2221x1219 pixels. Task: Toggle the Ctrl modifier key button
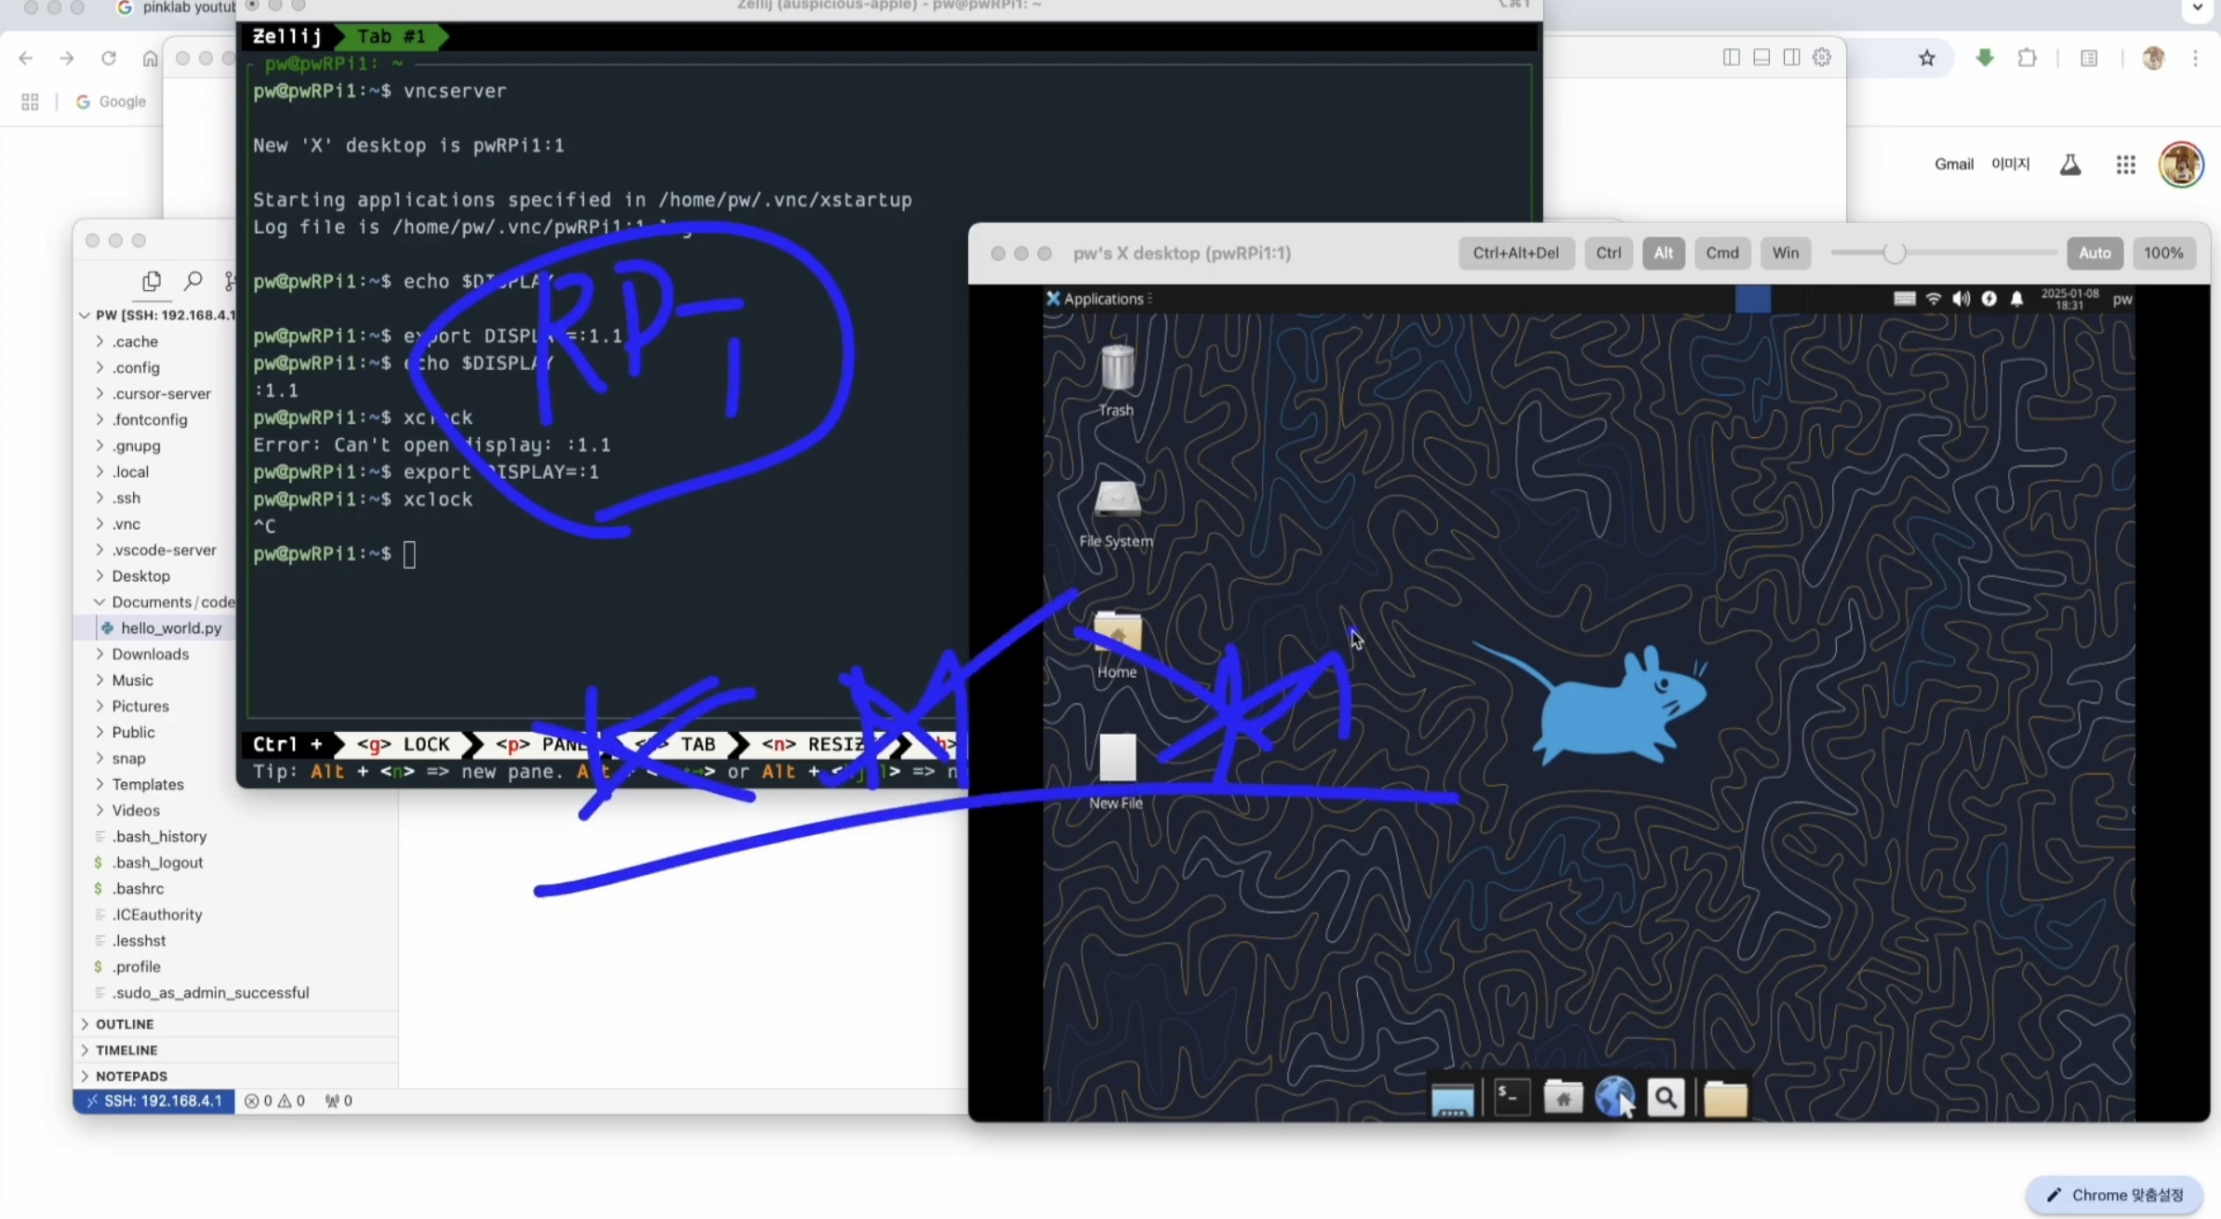tap(1608, 253)
